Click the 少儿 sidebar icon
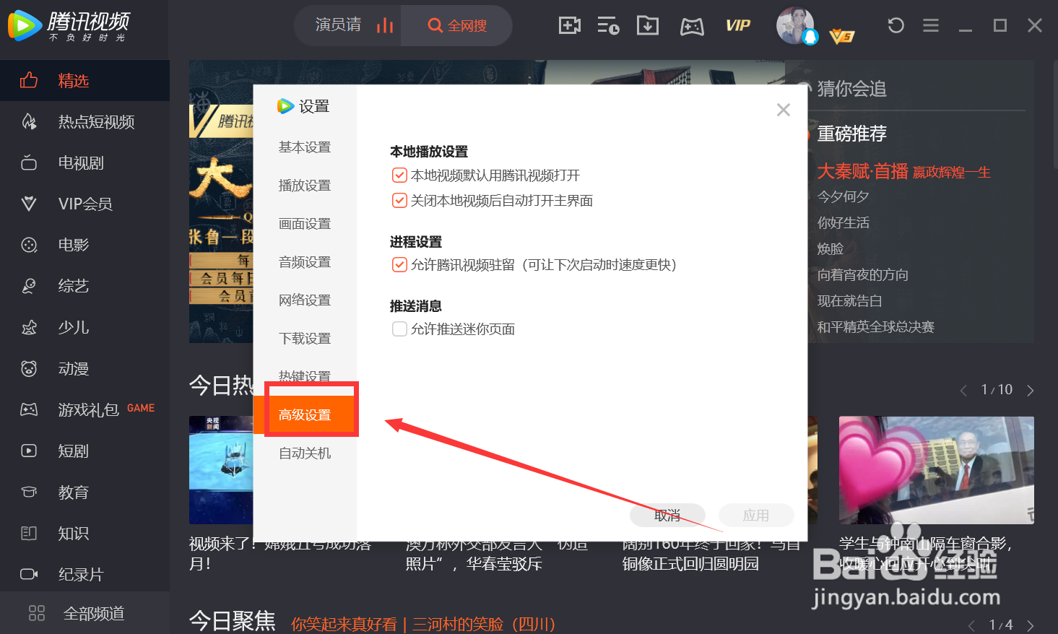Viewport: 1058px width, 634px height. tap(29, 327)
